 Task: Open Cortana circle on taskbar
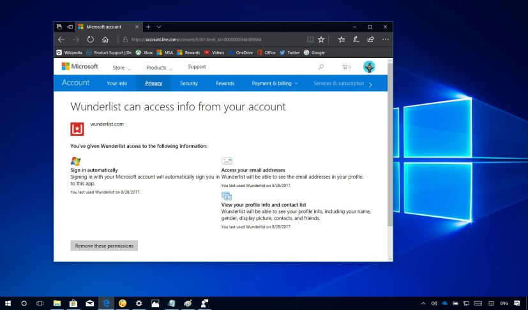coord(24,303)
